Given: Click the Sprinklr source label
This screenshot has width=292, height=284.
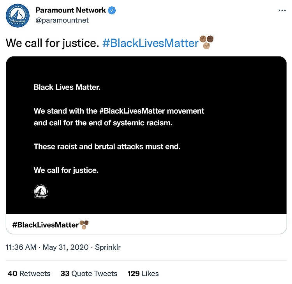Looking at the screenshot, I should point(108,247).
